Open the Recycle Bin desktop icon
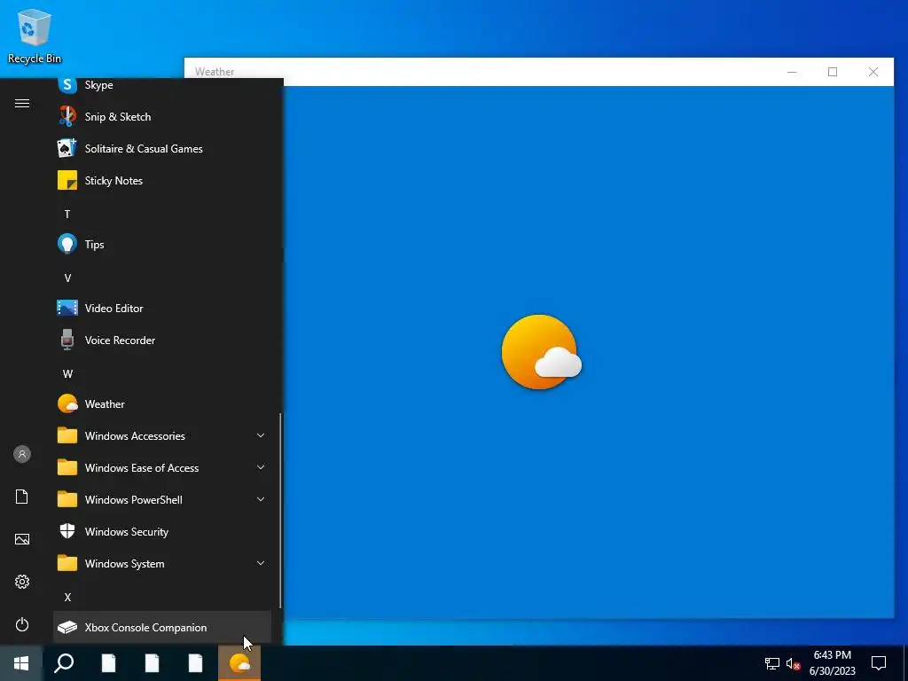Screen dimensions: 908x681 click(35, 35)
